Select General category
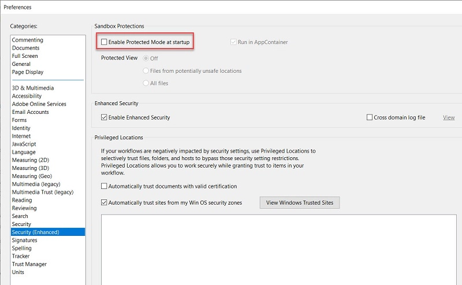 pos(21,64)
